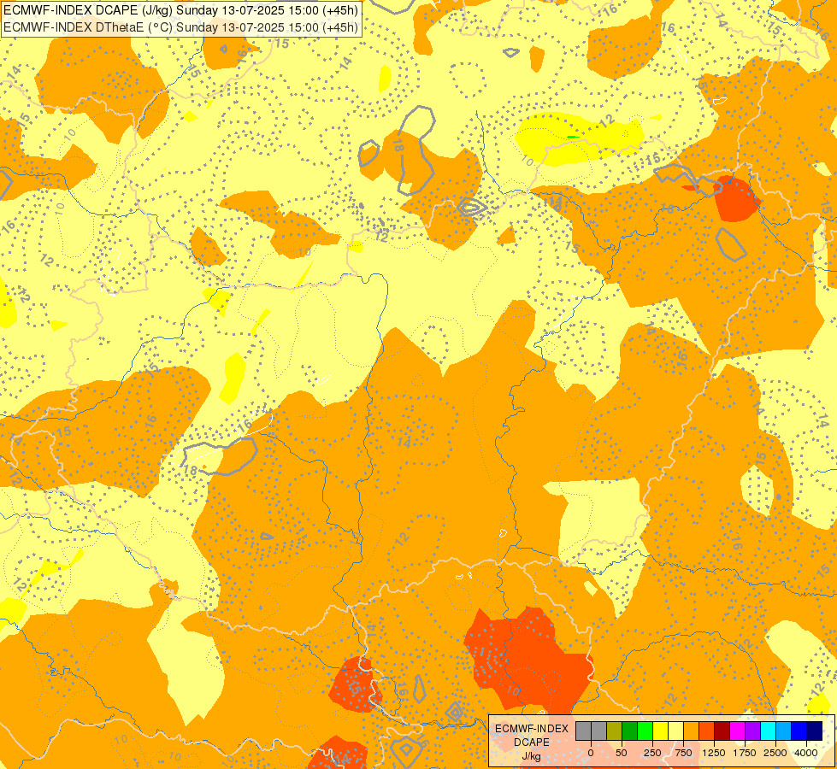The image size is (837, 769).
Task: Select the bright green legend swatch
Action: point(645,731)
